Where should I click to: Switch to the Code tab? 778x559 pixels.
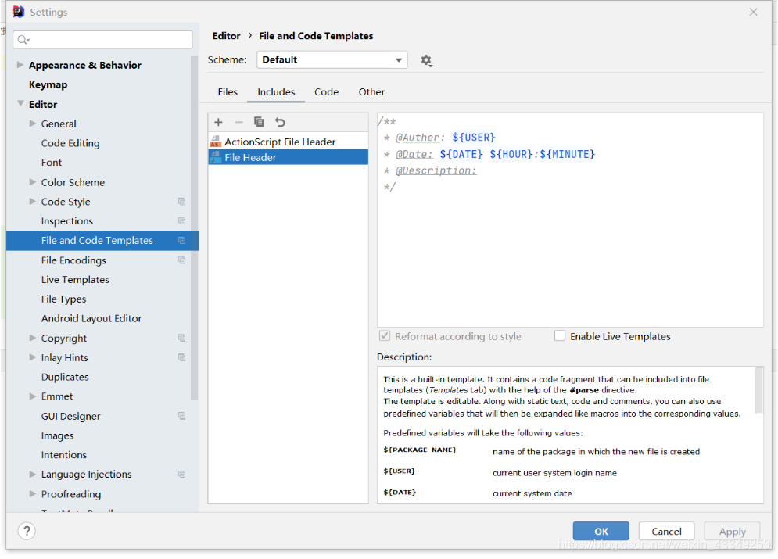click(x=327, y=92)
